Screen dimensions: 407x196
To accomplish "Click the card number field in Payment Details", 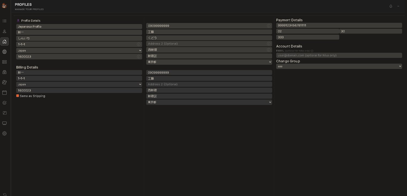I will (339, 25).
